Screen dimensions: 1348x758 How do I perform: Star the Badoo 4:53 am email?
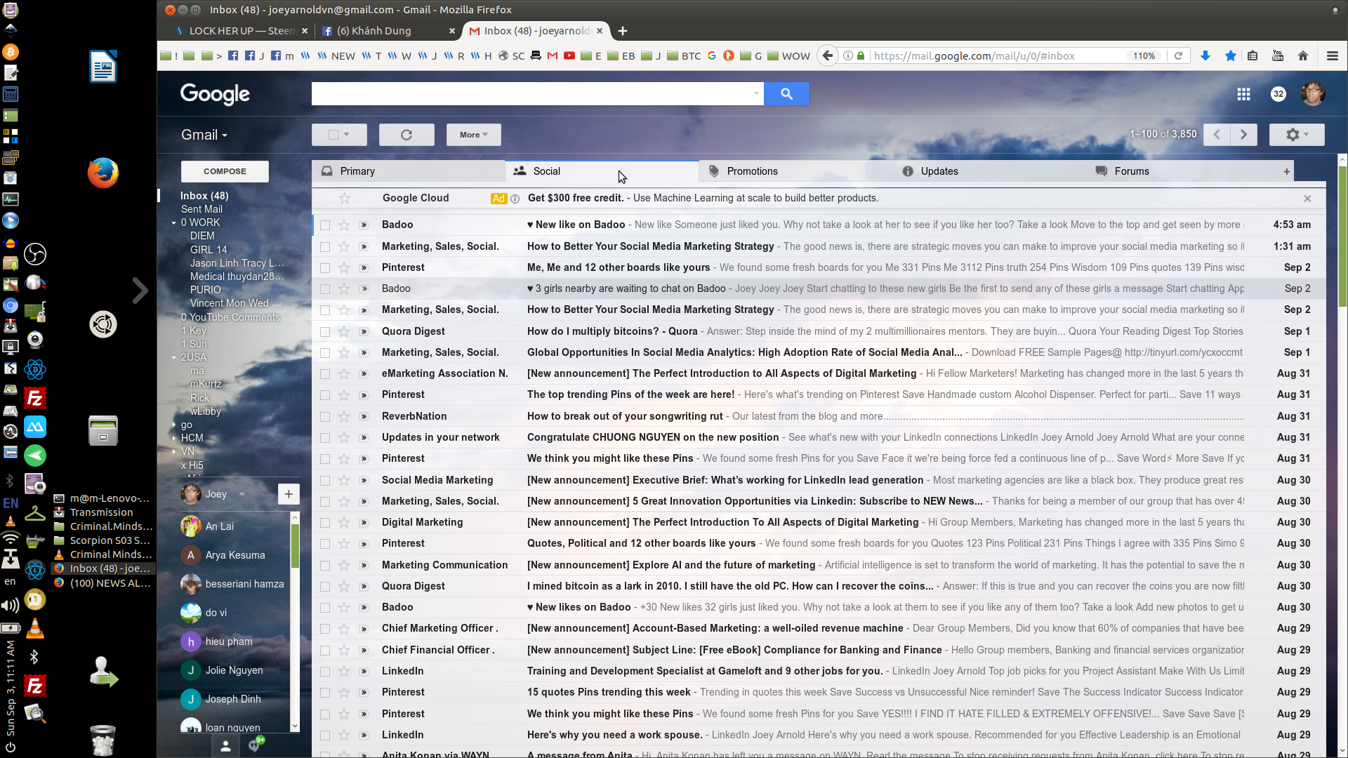pos(344,225)
